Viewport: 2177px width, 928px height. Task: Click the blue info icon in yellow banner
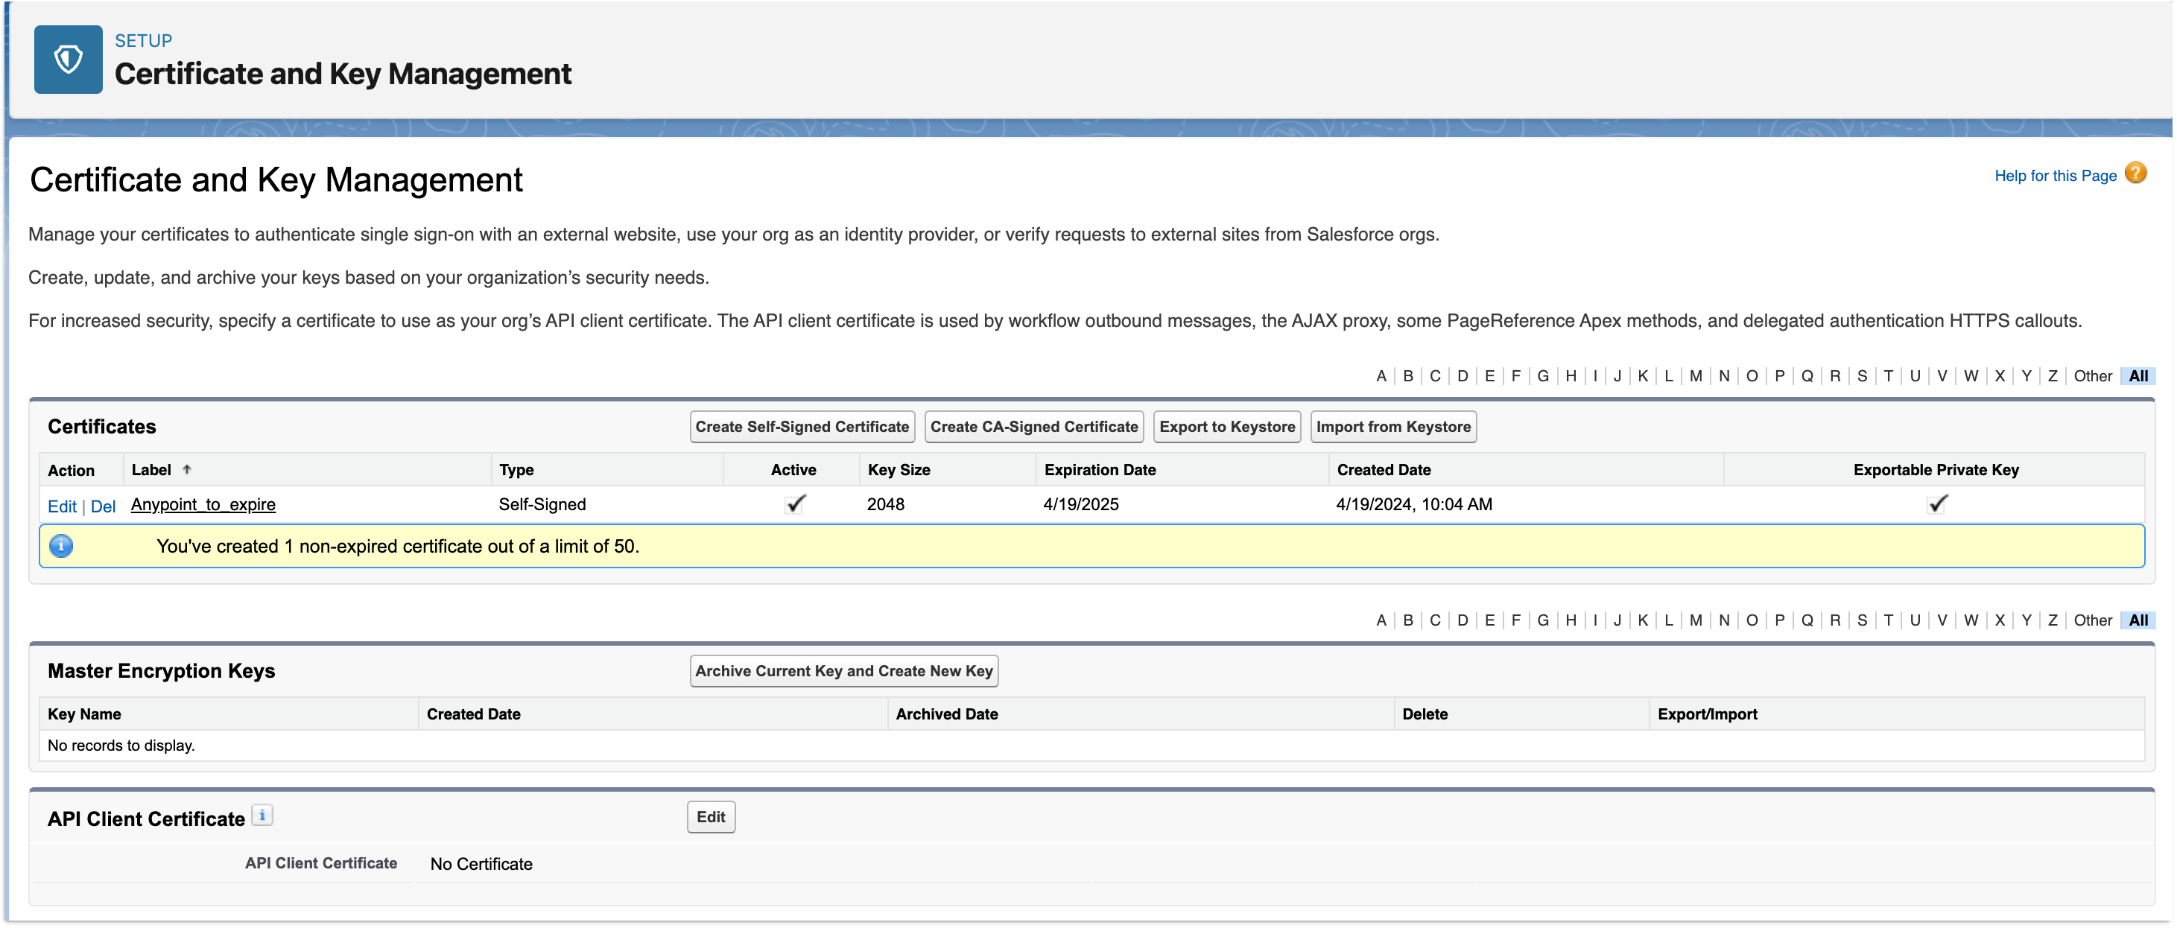coord(61,546)
